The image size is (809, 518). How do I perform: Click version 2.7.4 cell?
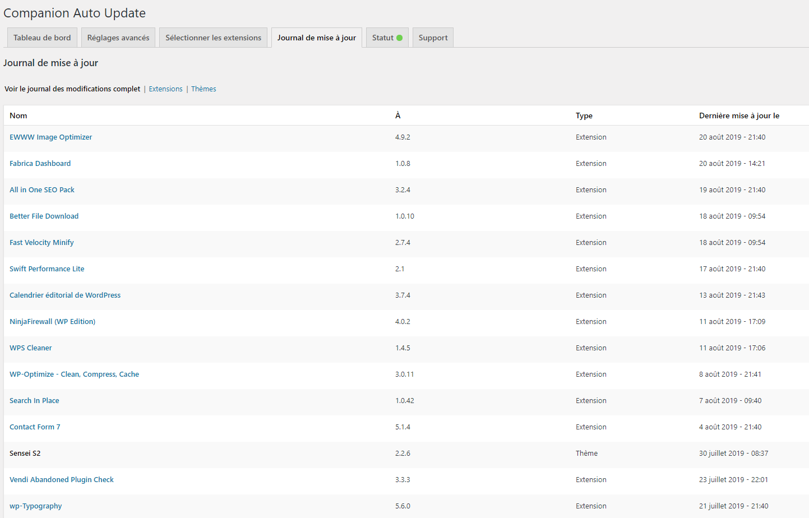point(403,242)
